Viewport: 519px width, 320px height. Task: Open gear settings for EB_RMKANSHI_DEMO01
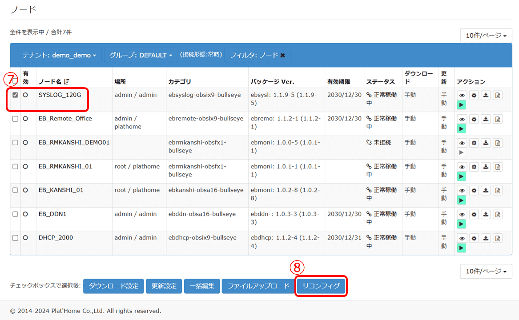click(x=474, y=143)
